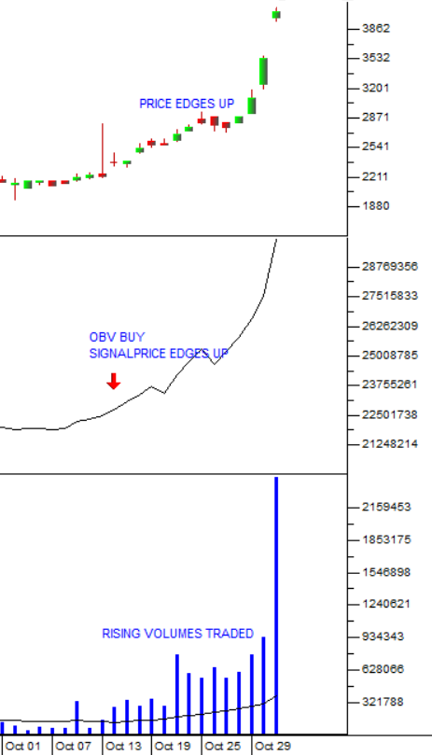Click the 28769356 OBV axis value
The image size is (432, 755).
point(390,266)
